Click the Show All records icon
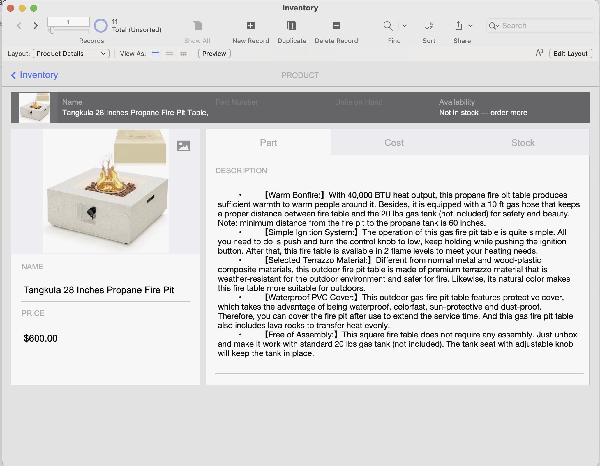This screenshot has width=600, height=466. pos(197,26)
